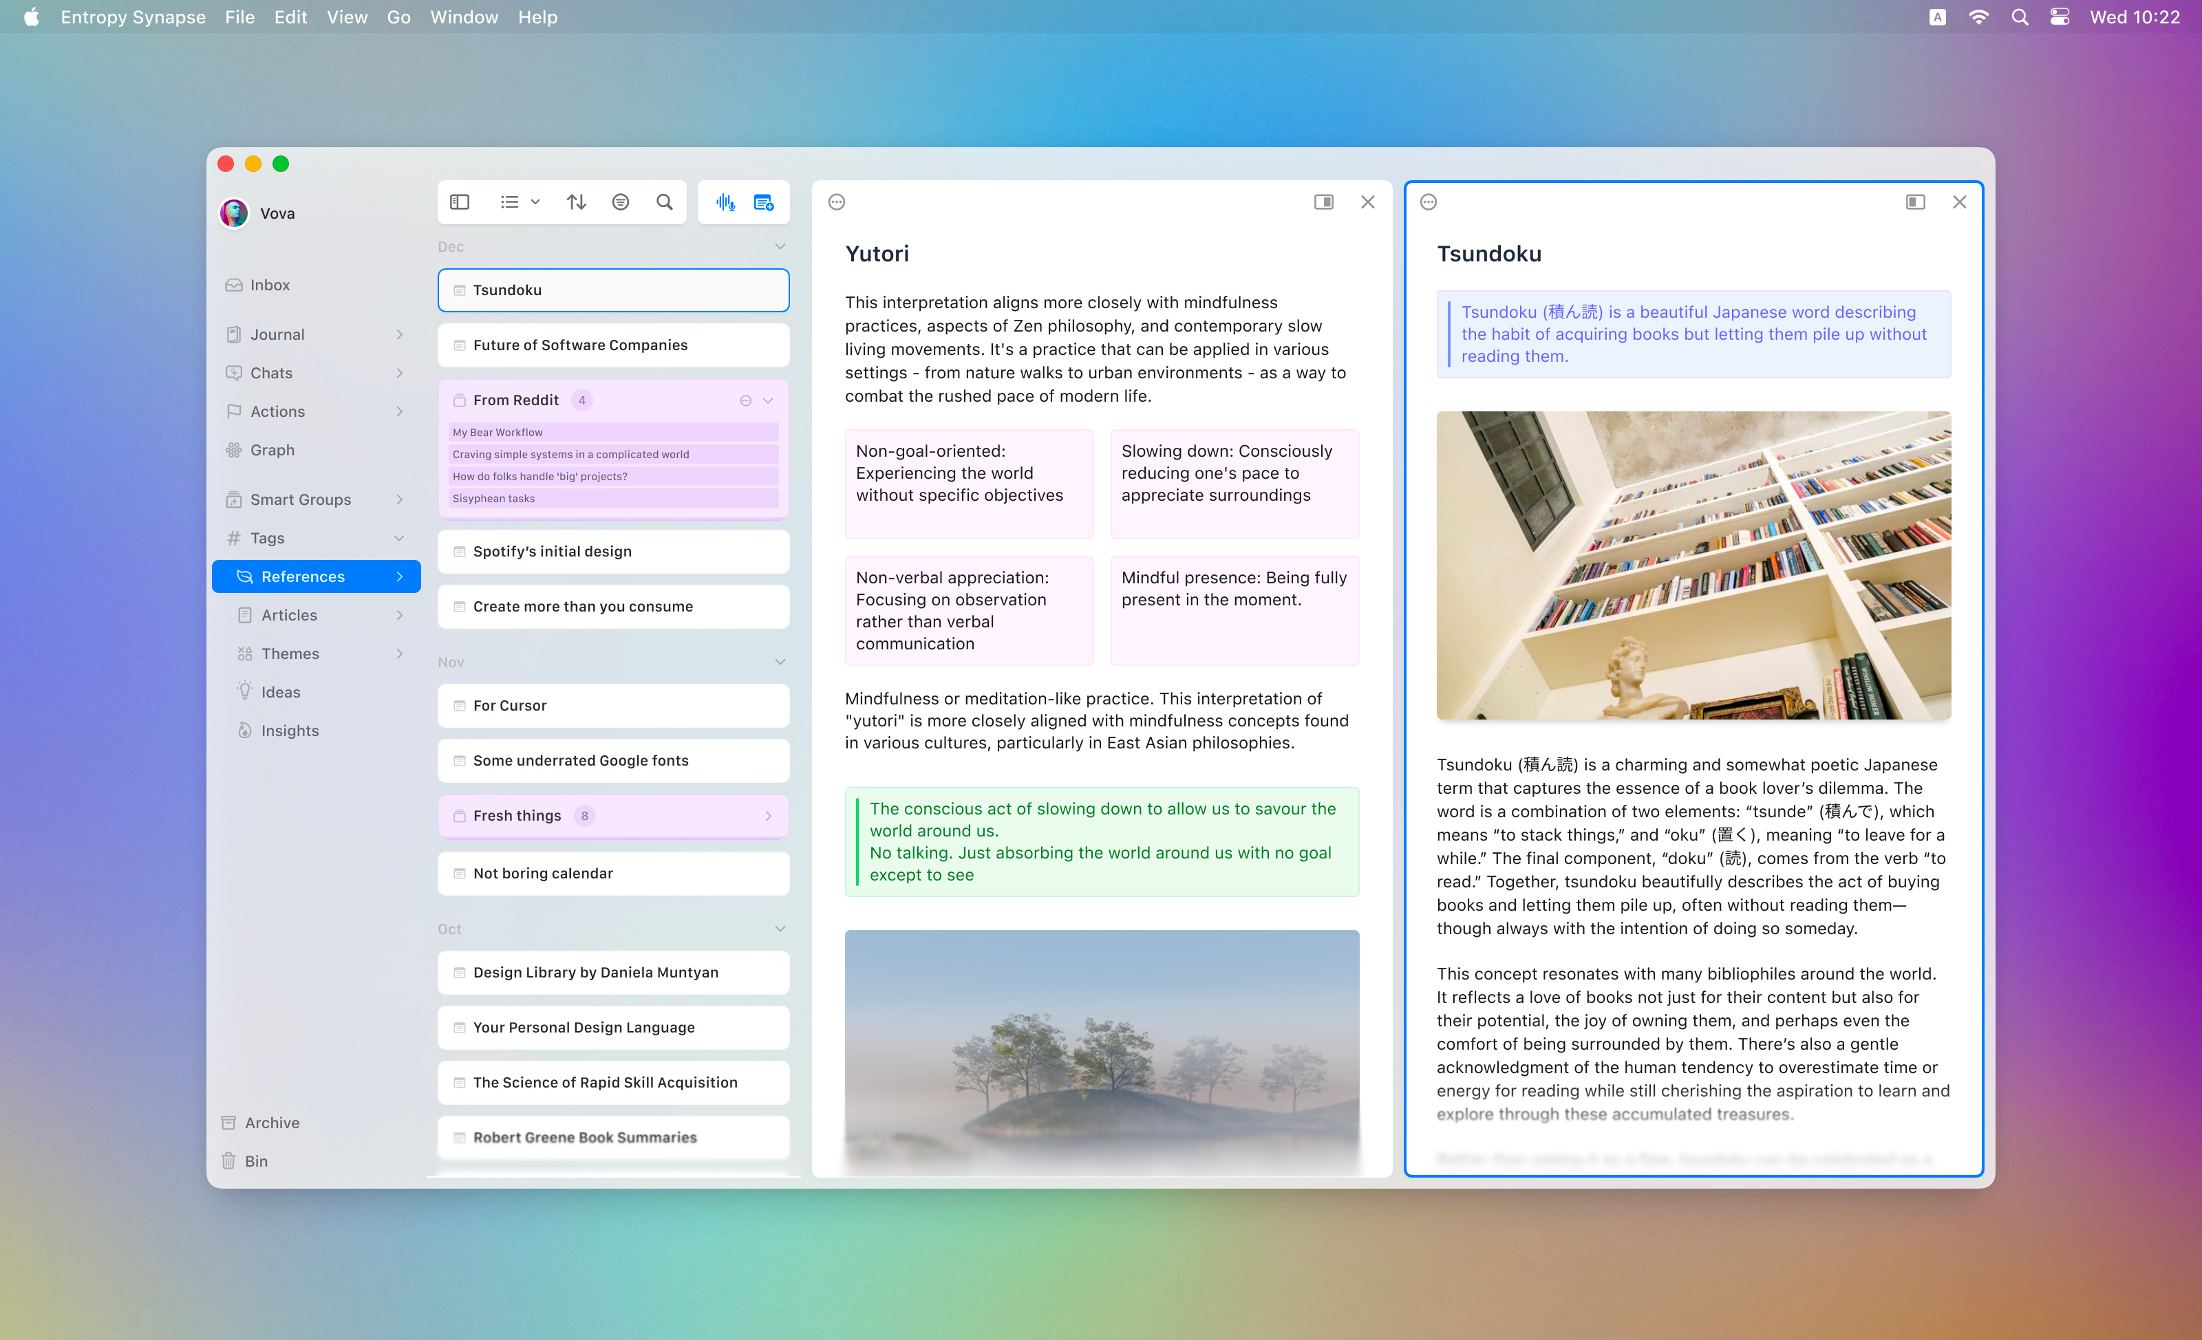The image size is (2202, 1340).
Task: Toggle the Tsundoku panel layout icon
Action: tap(1915, 202)
